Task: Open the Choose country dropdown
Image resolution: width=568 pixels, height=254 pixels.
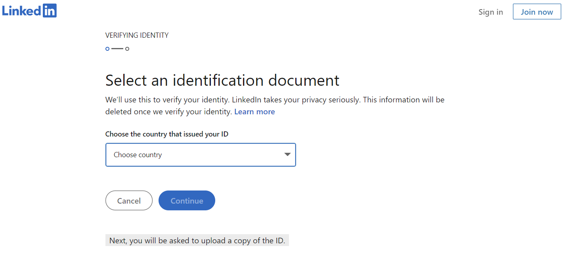Action: click(x=201, y=155)
